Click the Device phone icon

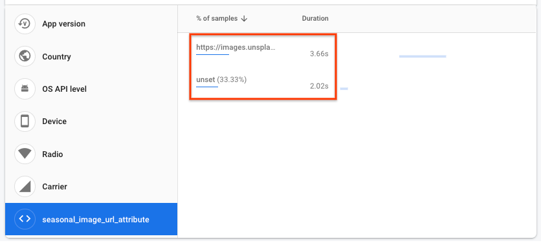pos(25,121)
